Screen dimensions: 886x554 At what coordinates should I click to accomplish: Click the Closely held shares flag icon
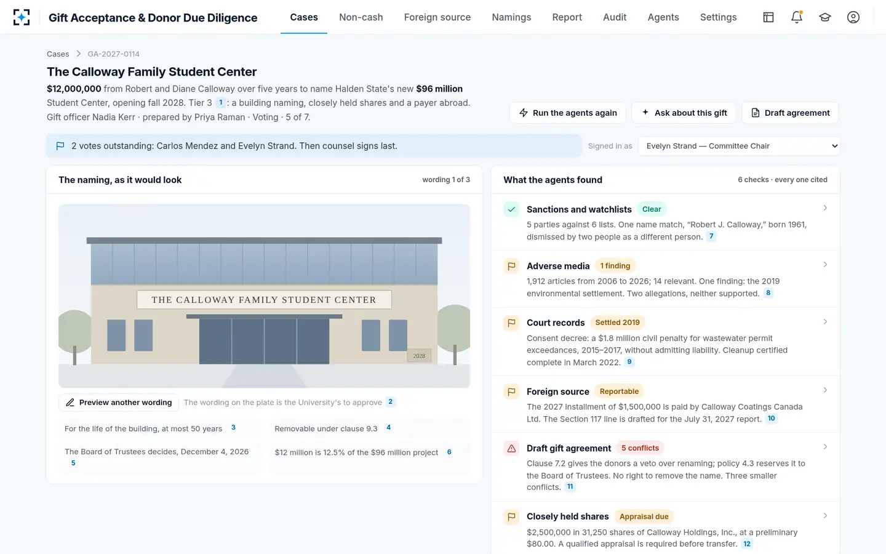point(511,517)
